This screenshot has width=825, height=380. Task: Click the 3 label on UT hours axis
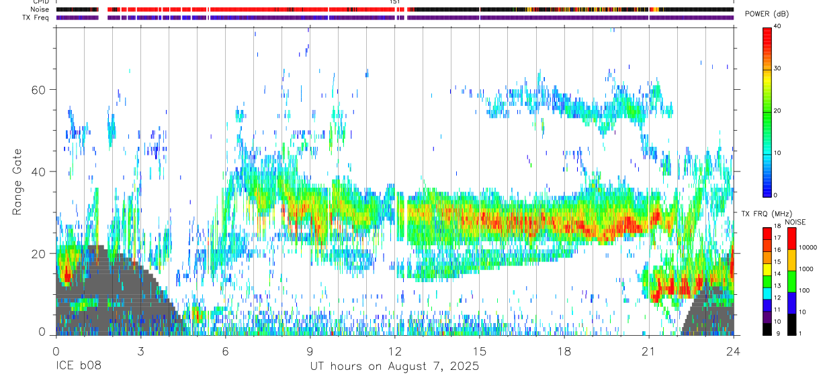click(x=140, y=351)
